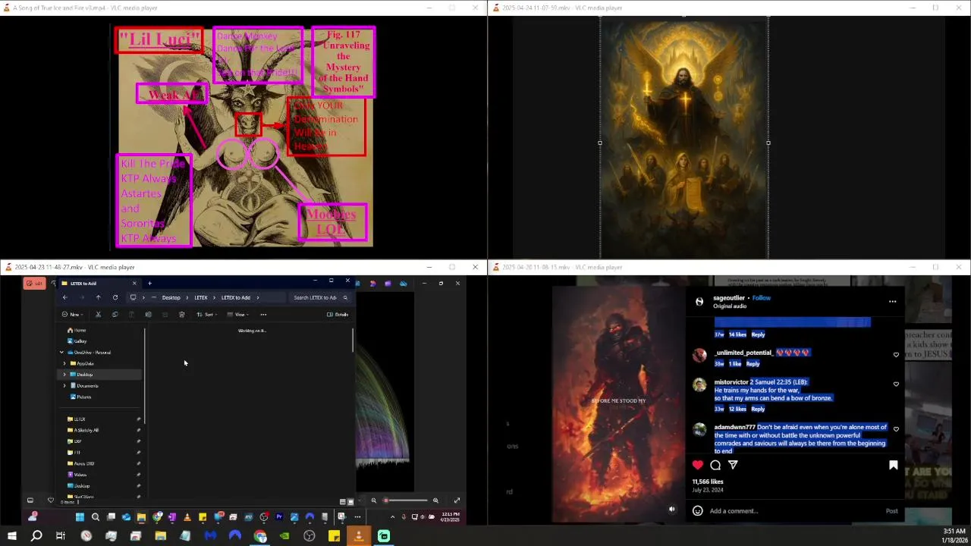Like mistorvictor's comment with its heart
Screen dimensions: 971x546
[896, 384]
